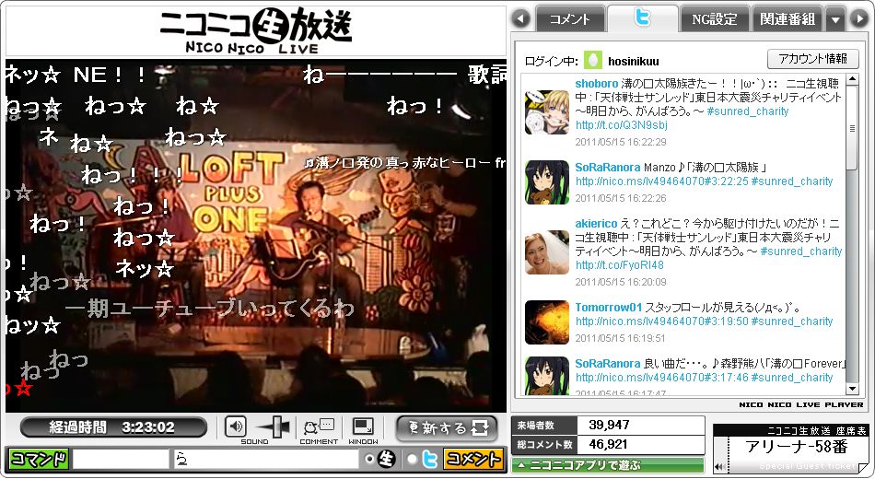875x479 pixels.
Task: Click the 経過時間 3:23:02 elapsed time display
Action: [113, 427]
